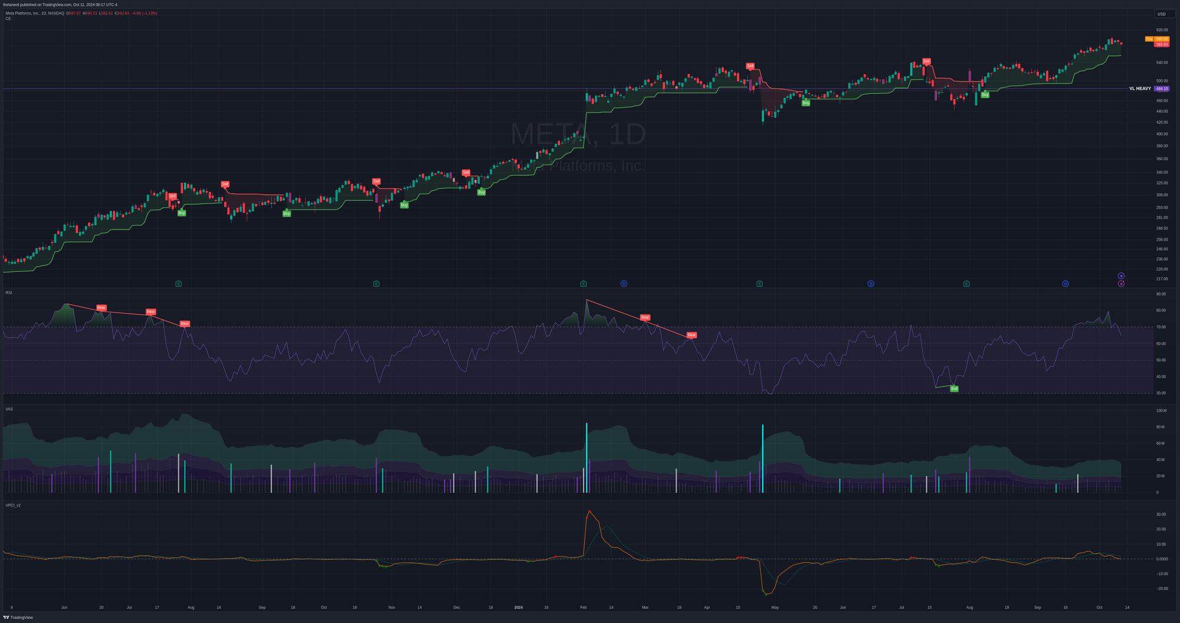Click the 100 M label on the volume scale
This screenshot has height=623, width=1180.
[x=1161, y=411]
